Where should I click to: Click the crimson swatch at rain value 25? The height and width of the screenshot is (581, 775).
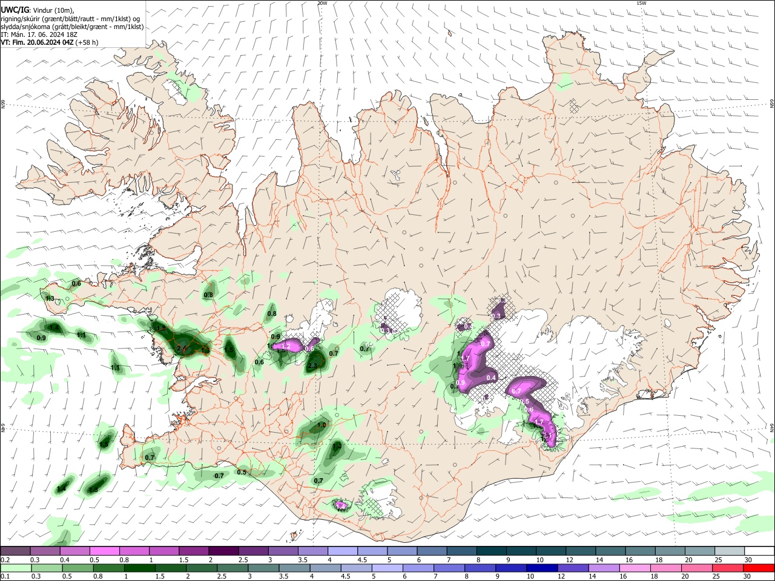[727, 568]
